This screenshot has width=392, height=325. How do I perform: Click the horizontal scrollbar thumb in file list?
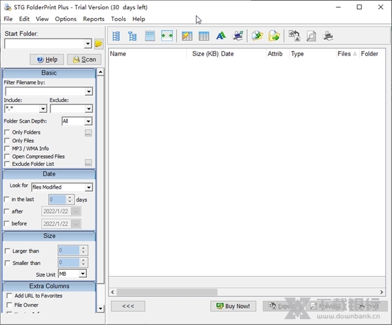tap(167, 292)
